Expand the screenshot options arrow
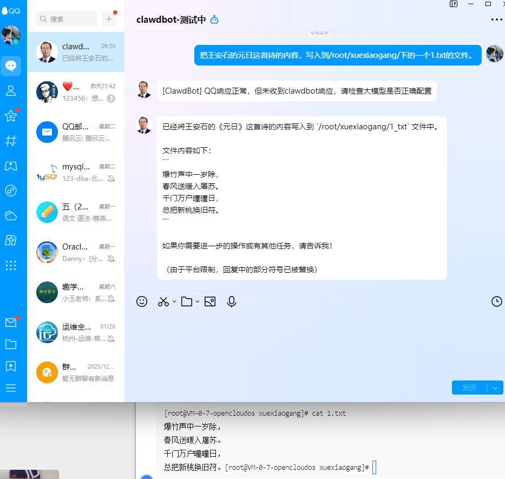Viewport: 505px width, 479px height. pos(174,301)
